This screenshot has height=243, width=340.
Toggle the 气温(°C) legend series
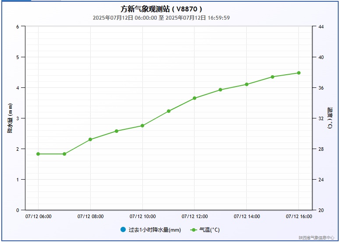(209, 230)
